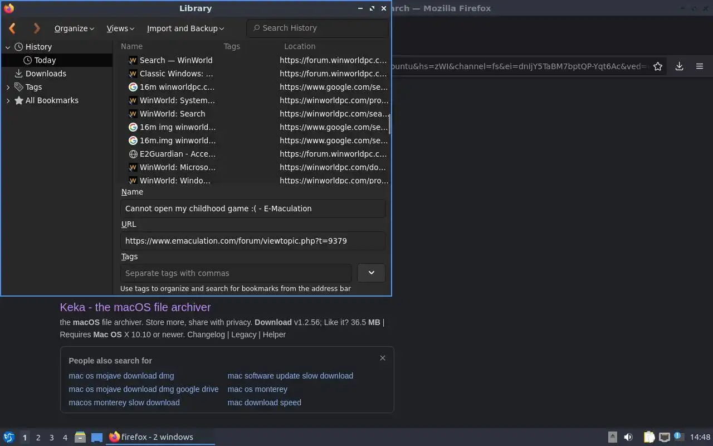The height and width of the screenshot is (446, 713).
Task: Click the taskbar clock showing 14:48
Action: click(x=700, y=437)
